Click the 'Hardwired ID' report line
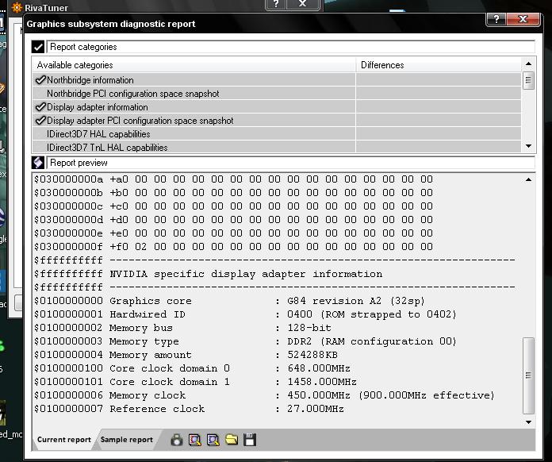The image size is (552, 462). [x=245, y=314]
